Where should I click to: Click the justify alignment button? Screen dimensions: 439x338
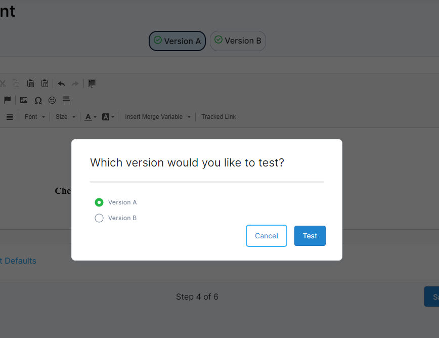[10, 117]
